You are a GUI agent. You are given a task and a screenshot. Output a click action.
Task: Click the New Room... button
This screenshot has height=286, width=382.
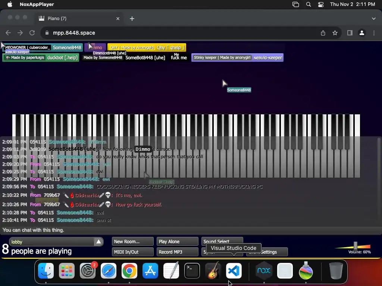point(133,241)
